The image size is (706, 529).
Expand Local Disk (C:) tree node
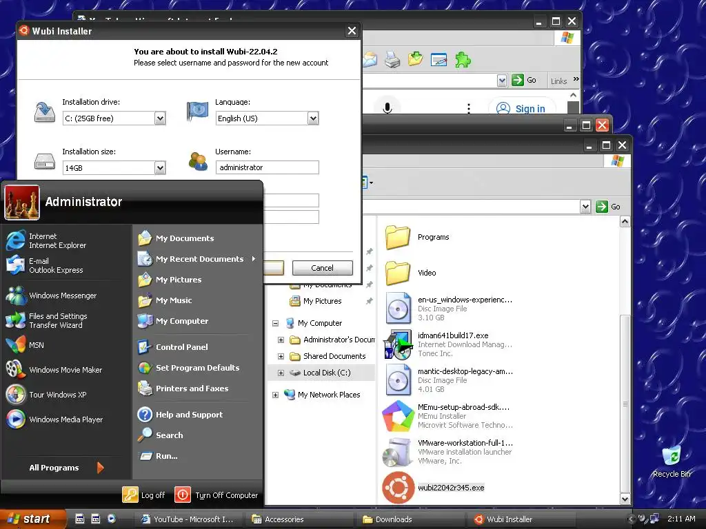[x=281, y=373]
